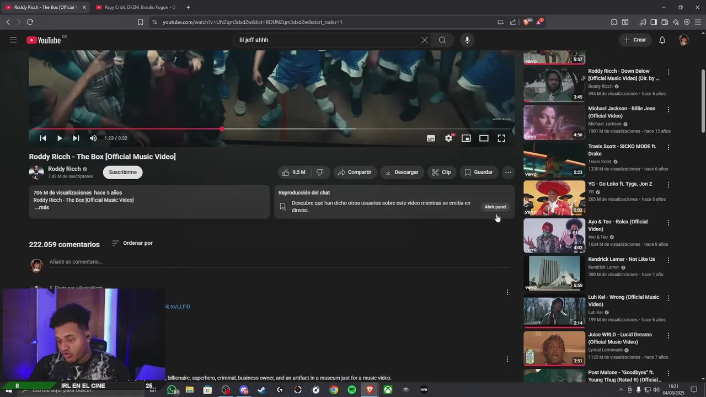
Task: Open a new browser tab
Action: click(x=188, y=7)
